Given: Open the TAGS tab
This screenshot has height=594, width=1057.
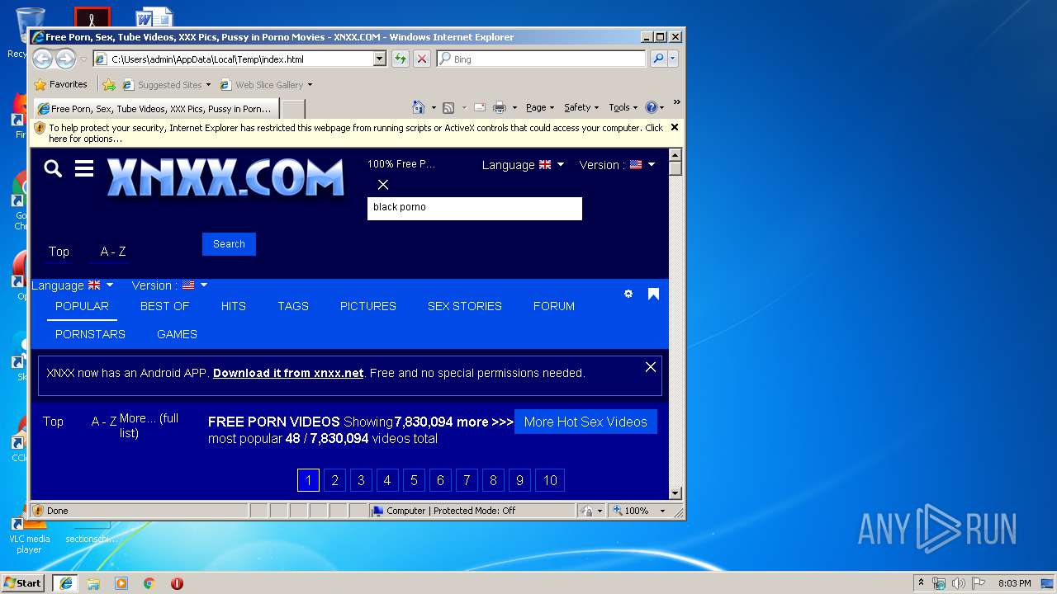Looking at the screenshot, I should point(293,306).
